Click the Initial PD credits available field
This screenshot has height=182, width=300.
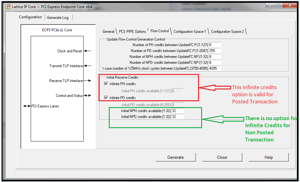178,105
